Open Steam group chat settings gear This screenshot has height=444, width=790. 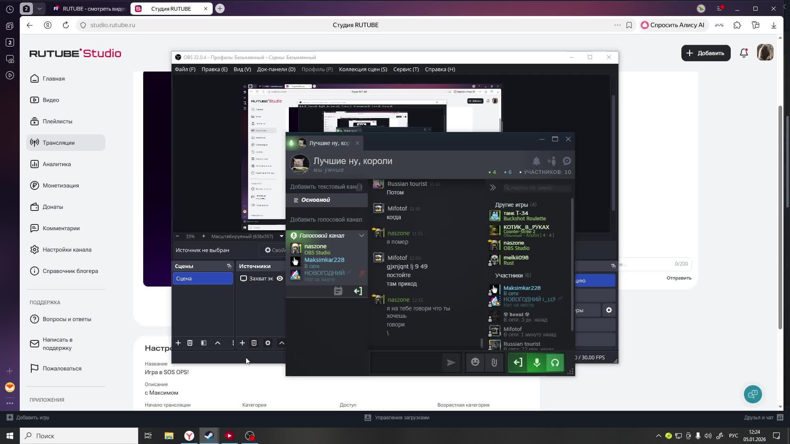tap(567, 161)
